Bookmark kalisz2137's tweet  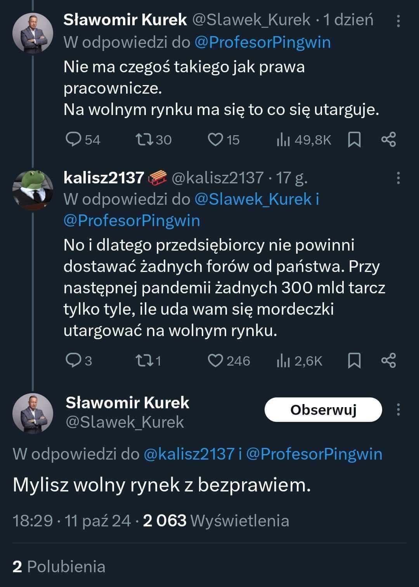pyautogui.click(x=354, y=361)
